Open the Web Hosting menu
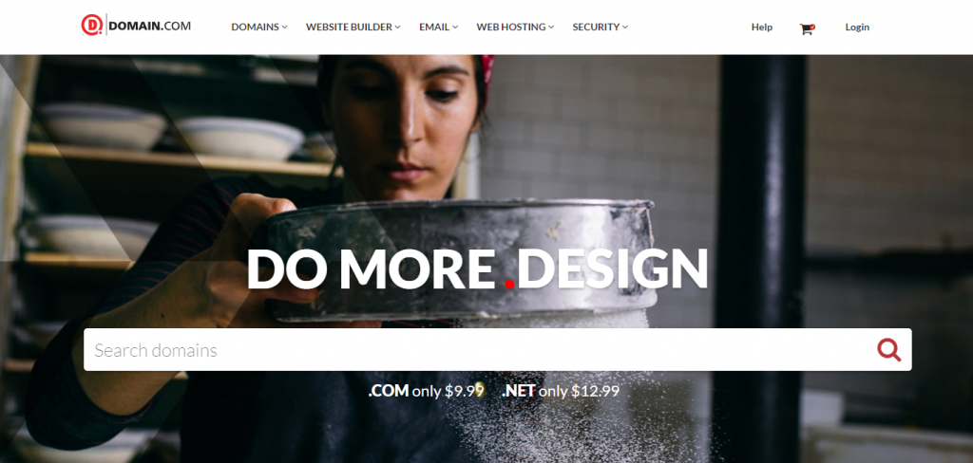 pyautogui.click(x=515, y=28)
